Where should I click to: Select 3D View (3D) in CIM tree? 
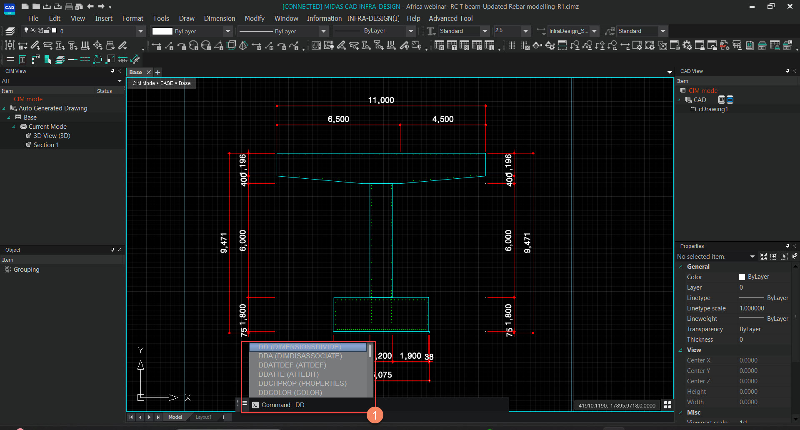point(52,136)
